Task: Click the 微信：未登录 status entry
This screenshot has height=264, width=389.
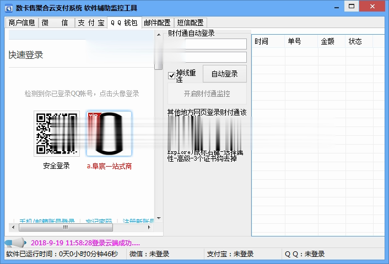Action: click(149, 254)
